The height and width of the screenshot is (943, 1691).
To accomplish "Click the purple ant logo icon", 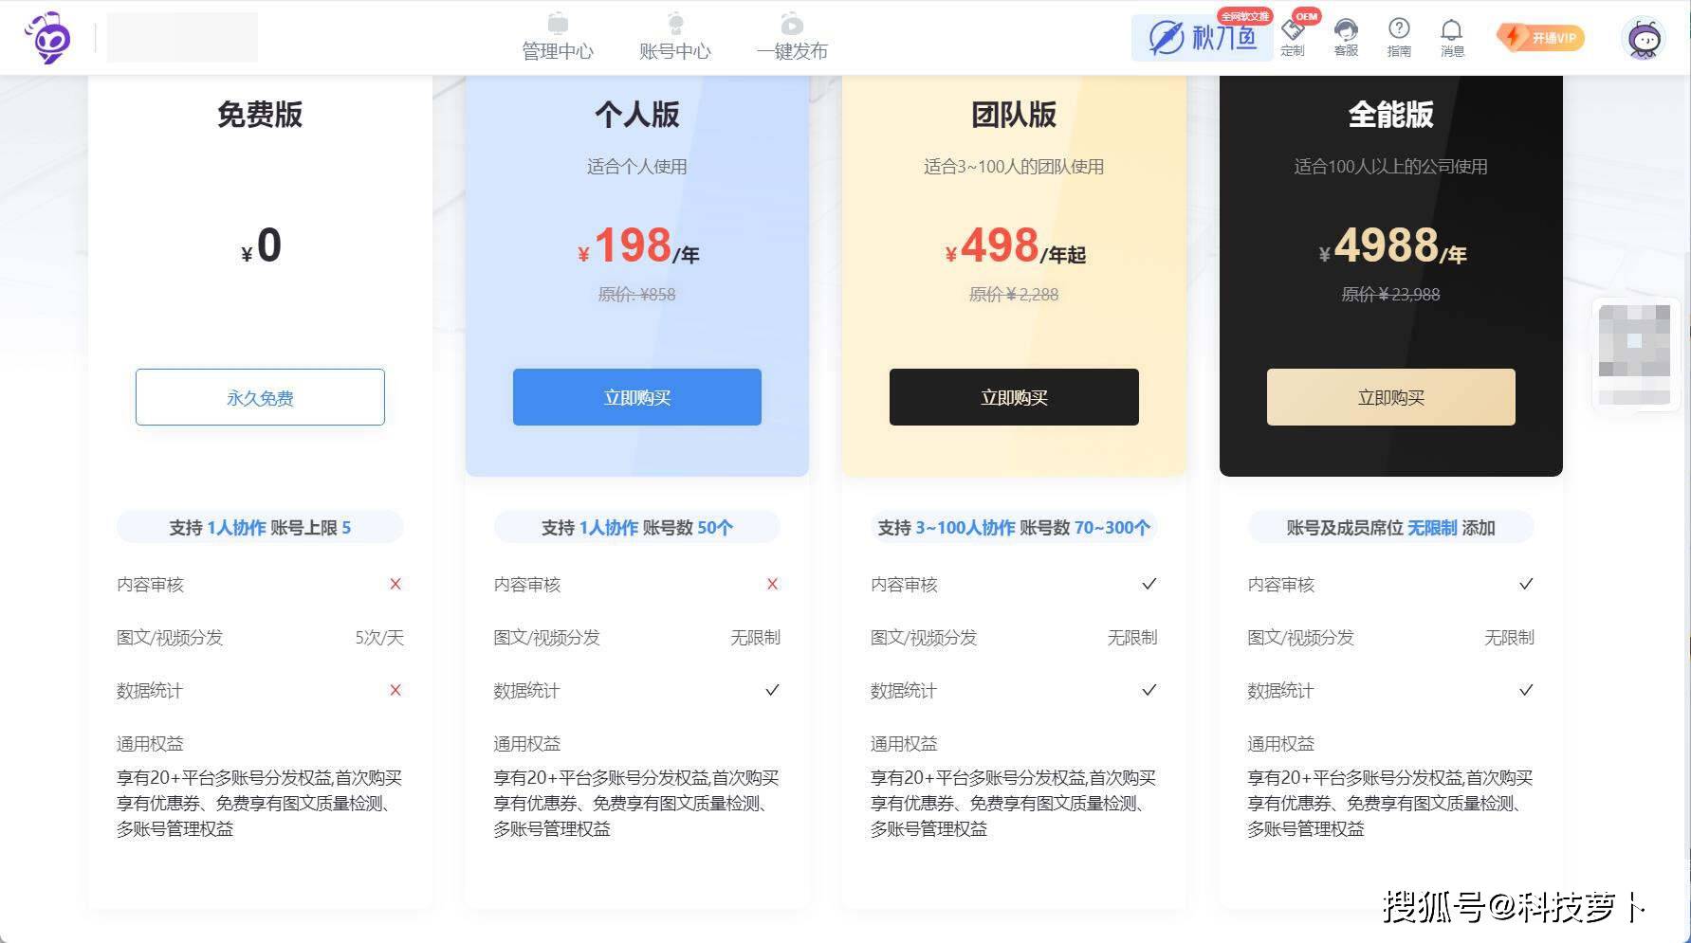I will coord(47,38).
